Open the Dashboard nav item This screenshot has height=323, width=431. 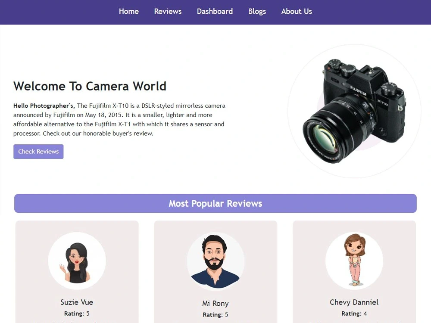tap(215, 11)
